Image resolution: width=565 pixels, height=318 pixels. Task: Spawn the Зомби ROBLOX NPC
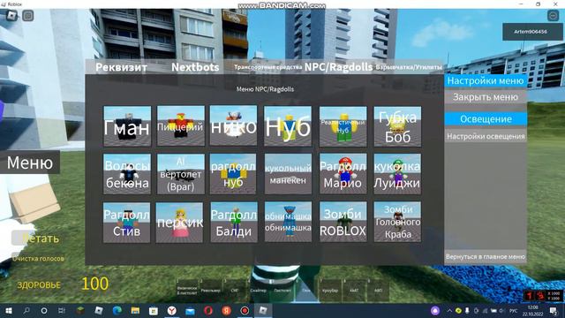pos(343,222)
